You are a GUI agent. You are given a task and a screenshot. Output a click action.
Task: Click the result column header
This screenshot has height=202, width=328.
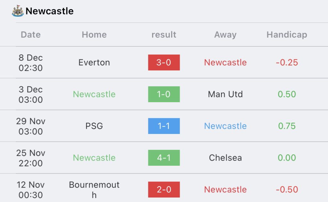click(x=164, y=35)
